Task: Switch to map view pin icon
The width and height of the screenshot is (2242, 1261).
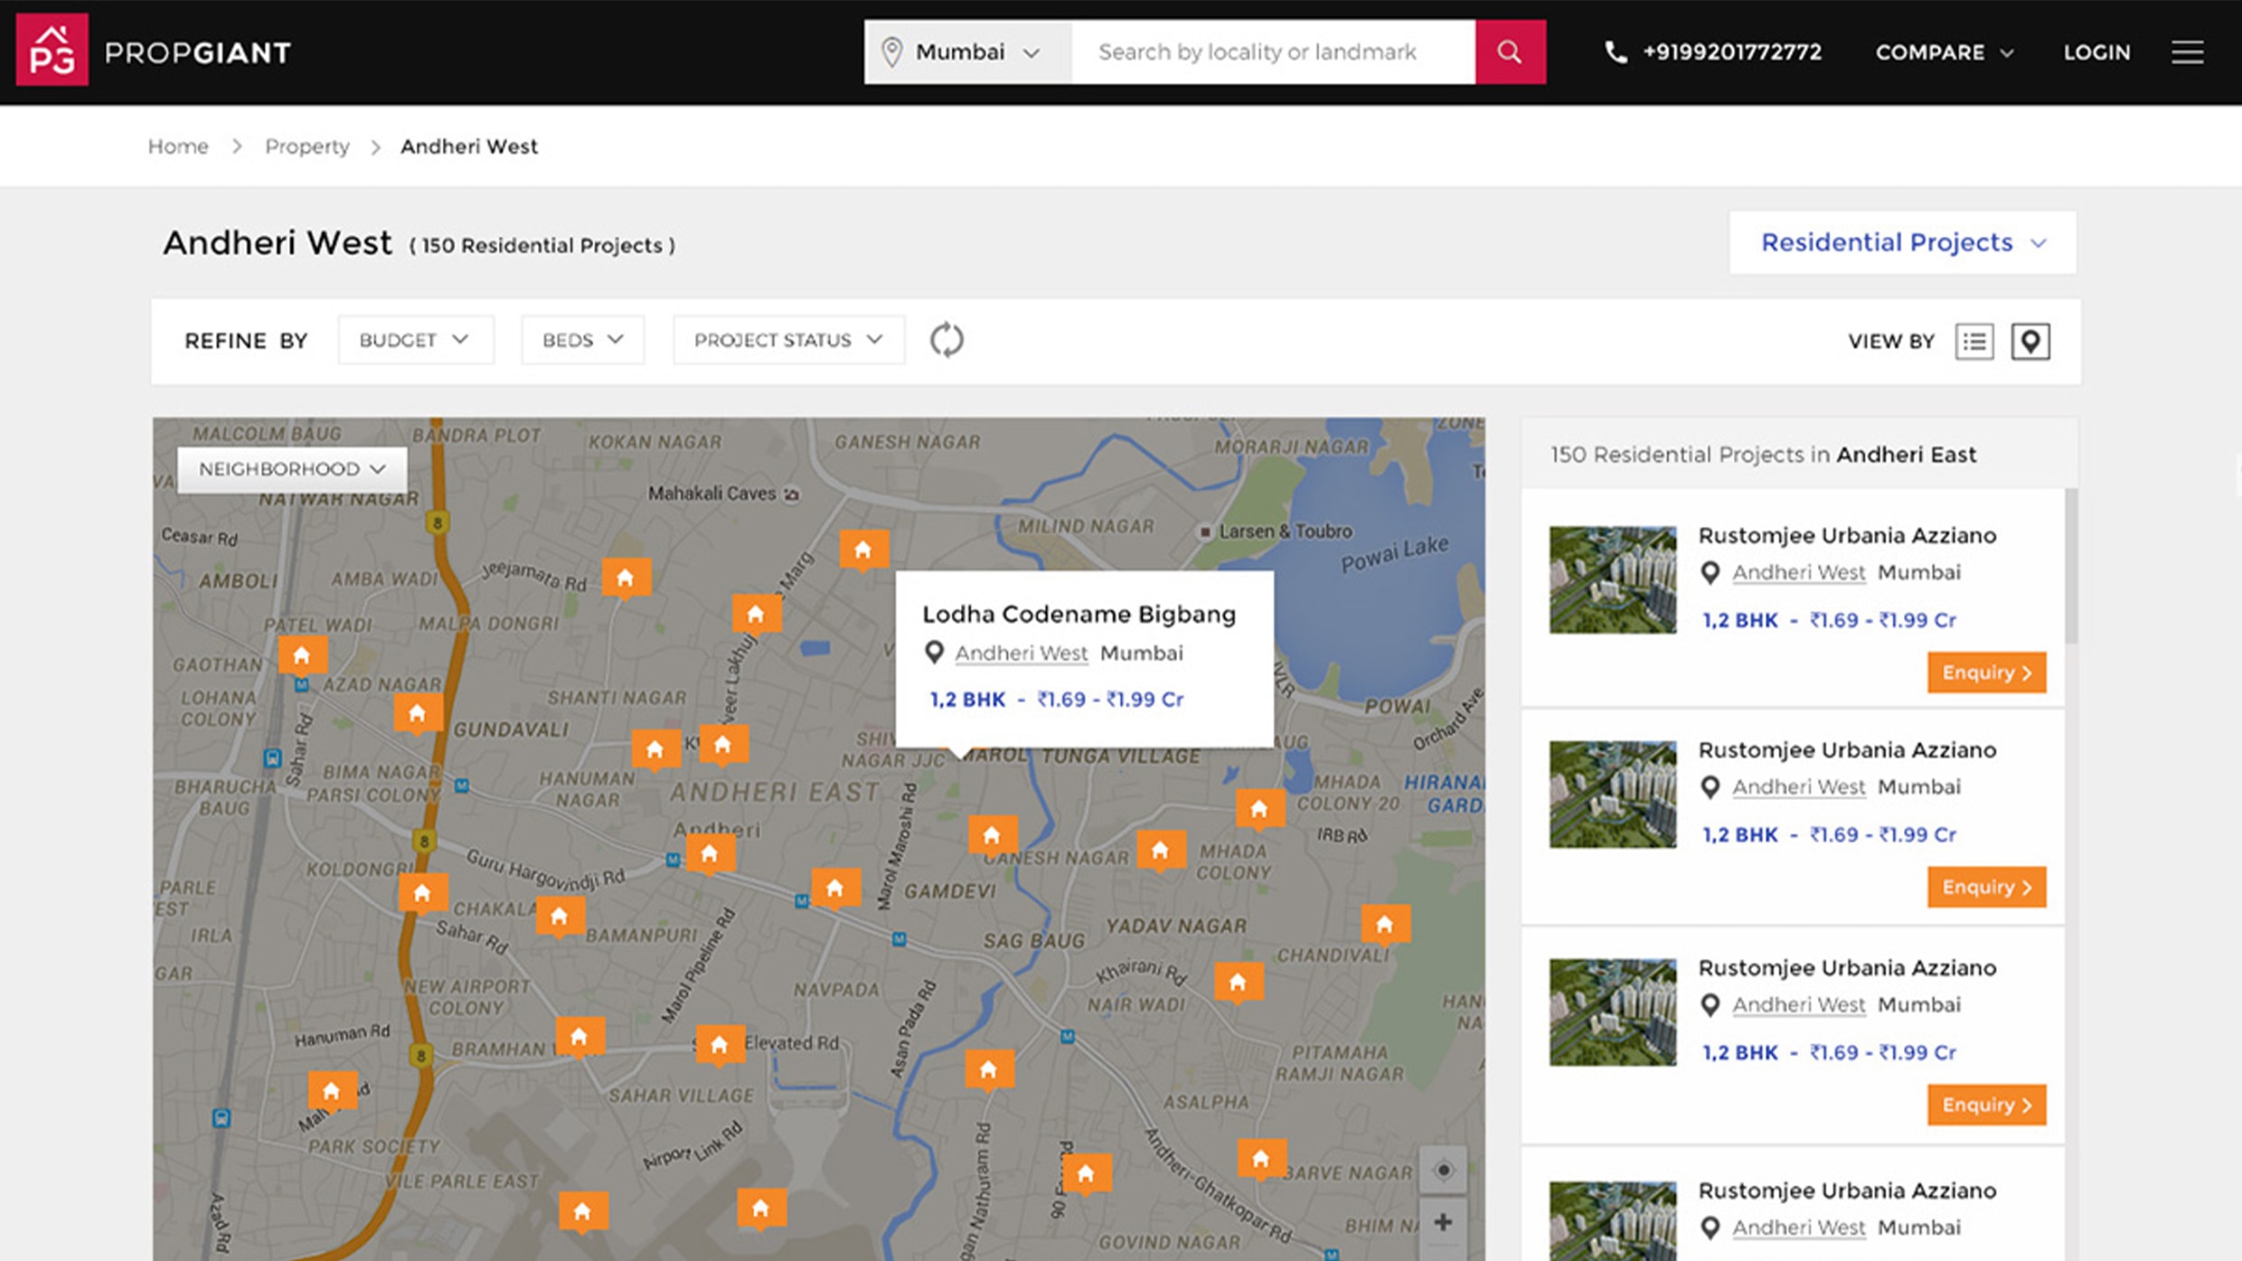Action: (2030, 341)
